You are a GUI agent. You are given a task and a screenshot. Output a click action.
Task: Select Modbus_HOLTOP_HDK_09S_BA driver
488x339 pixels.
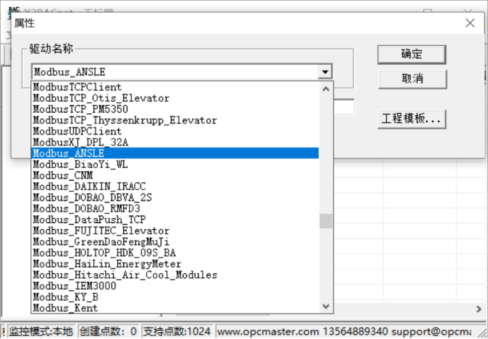click(x=175, y=253)
